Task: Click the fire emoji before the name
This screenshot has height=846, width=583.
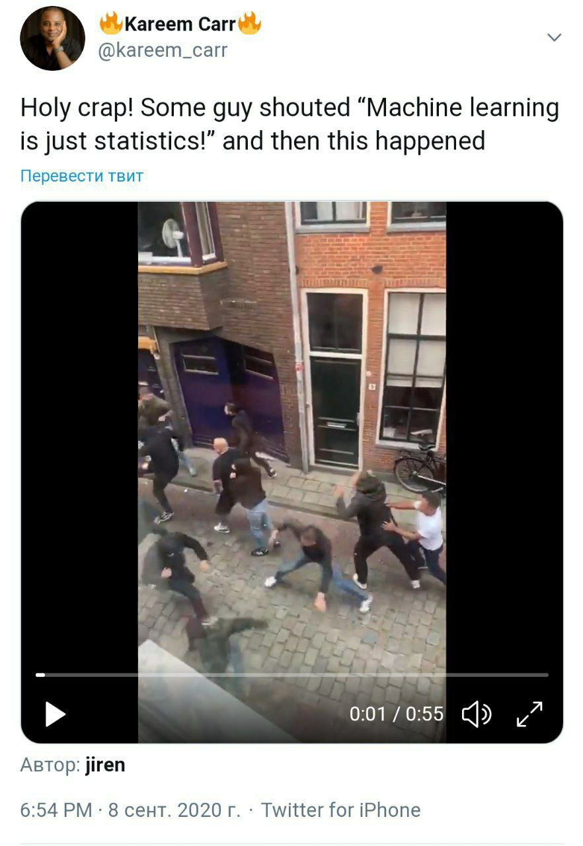Action: click(111, 24)
